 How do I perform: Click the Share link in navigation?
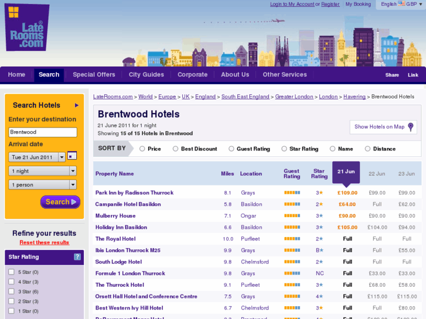pos(392,75)
